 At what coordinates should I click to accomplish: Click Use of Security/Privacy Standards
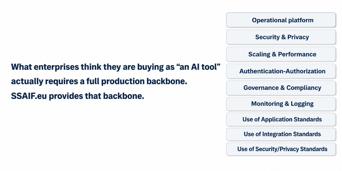pos(281,149)
